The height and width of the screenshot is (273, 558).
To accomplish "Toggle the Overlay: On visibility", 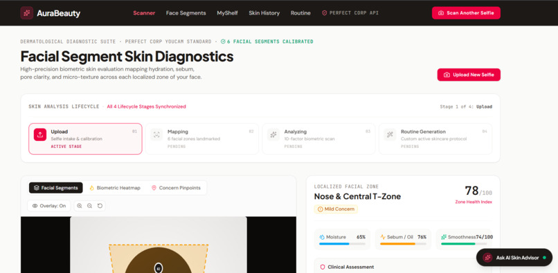I will (x=49, y=206).
